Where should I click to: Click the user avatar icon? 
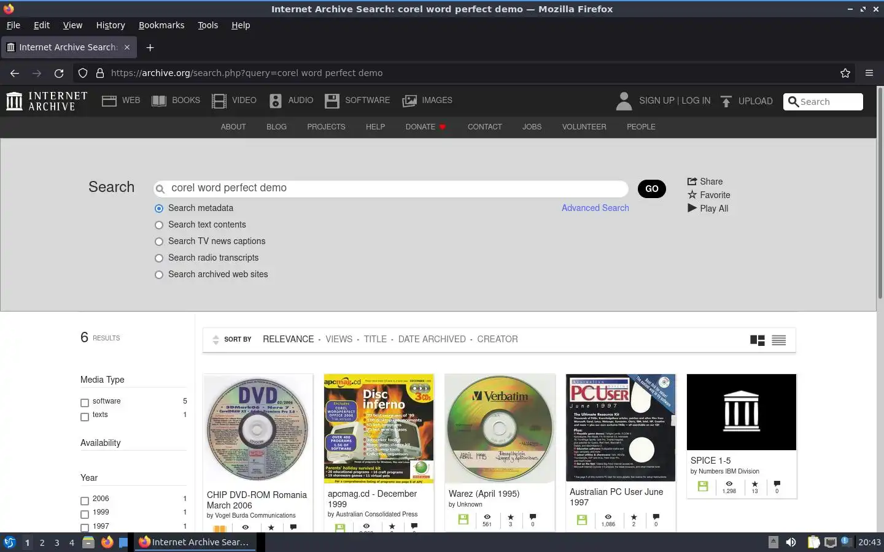click(x=624, y=101)
